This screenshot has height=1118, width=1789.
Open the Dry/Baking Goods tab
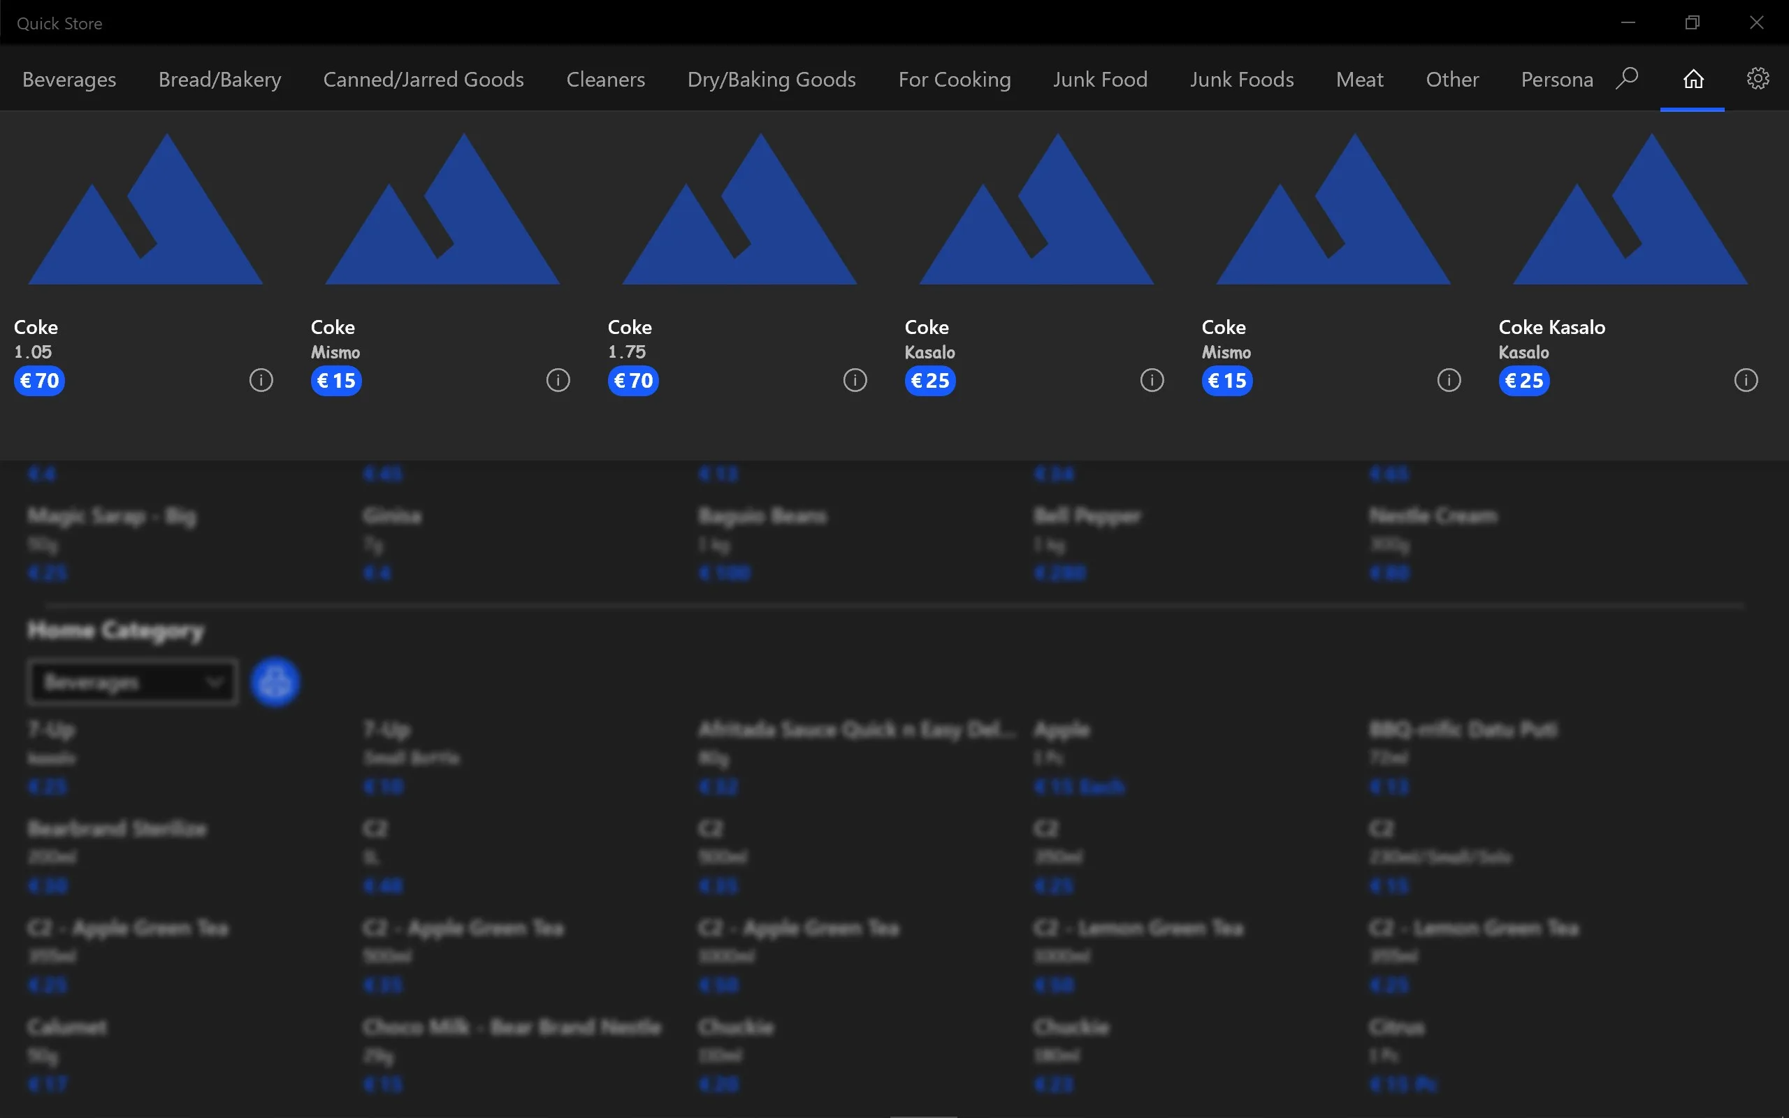tap(772, 79)
